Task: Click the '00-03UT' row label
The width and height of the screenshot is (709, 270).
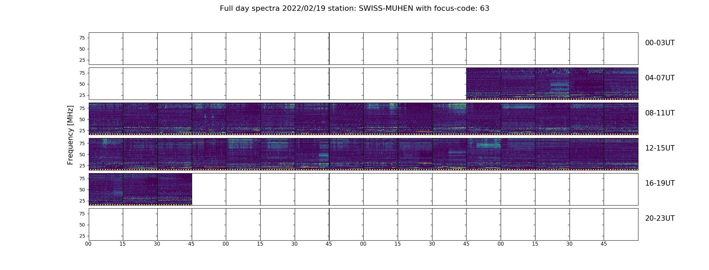Action: point(660,43)
